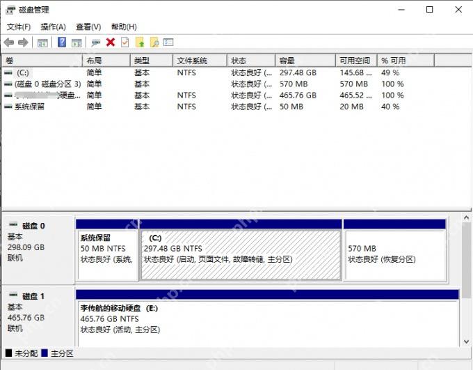Click the scrollbar down arrow in disk pane
Image resolution: width=473 pixels, height=370 pixels.
(466, 341)
